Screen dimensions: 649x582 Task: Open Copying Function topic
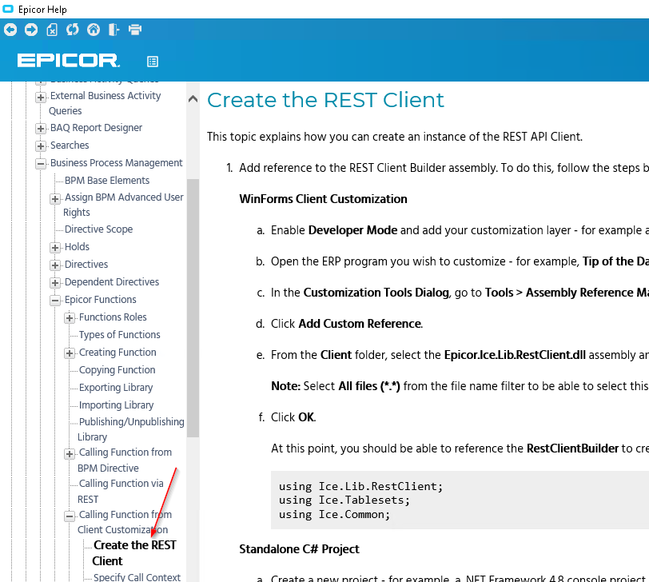[117, 369]
